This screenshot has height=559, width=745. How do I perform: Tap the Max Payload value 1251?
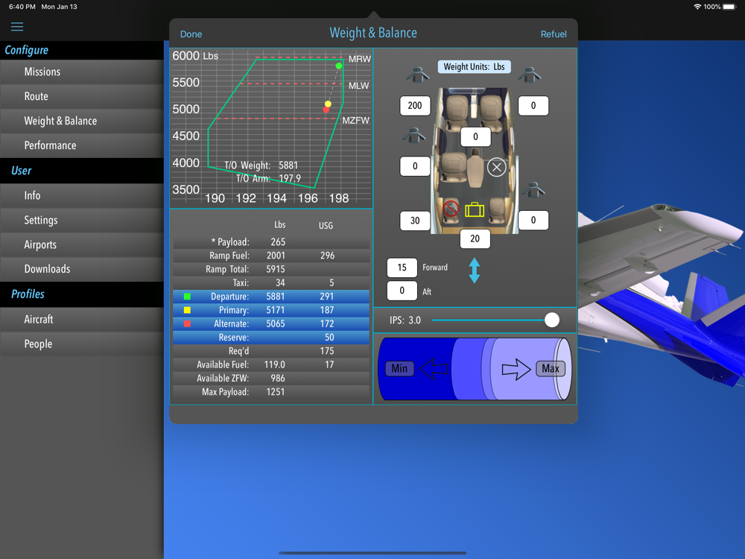click(276, 392)
